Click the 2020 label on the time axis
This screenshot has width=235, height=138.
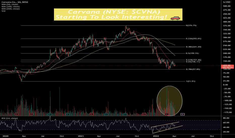pos(6,136)
